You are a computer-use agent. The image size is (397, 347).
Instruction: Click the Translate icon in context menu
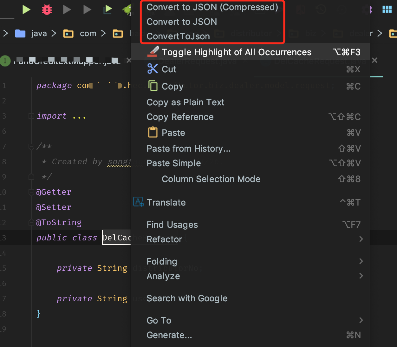138,202
